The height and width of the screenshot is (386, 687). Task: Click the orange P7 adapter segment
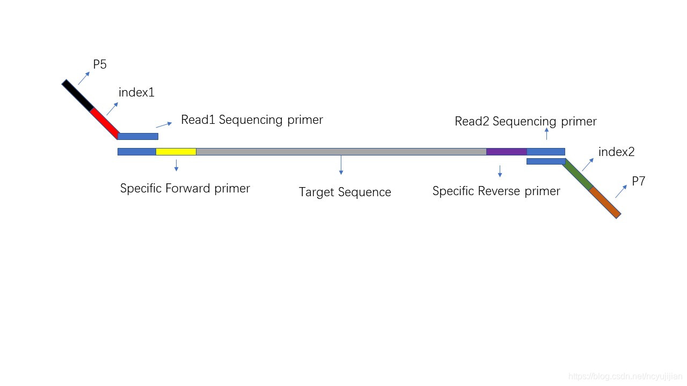point(605,202)
